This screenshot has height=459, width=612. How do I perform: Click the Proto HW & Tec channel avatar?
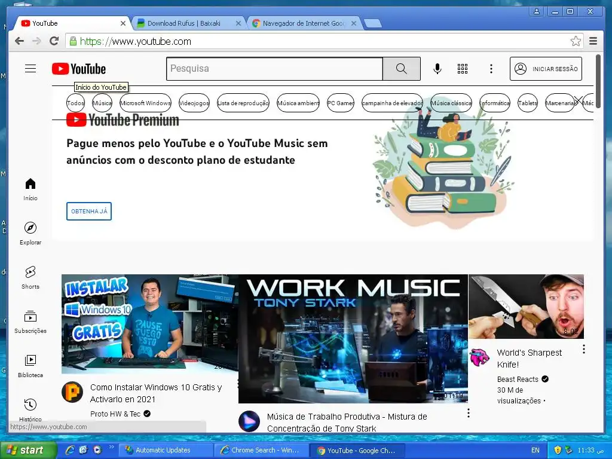[72, 392]
